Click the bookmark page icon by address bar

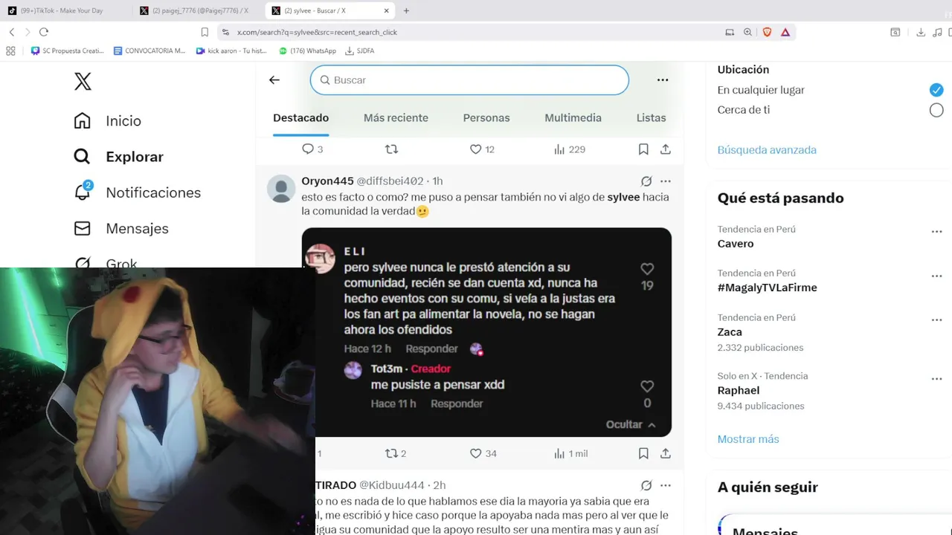pyautogui.click(x=205, y=32)
